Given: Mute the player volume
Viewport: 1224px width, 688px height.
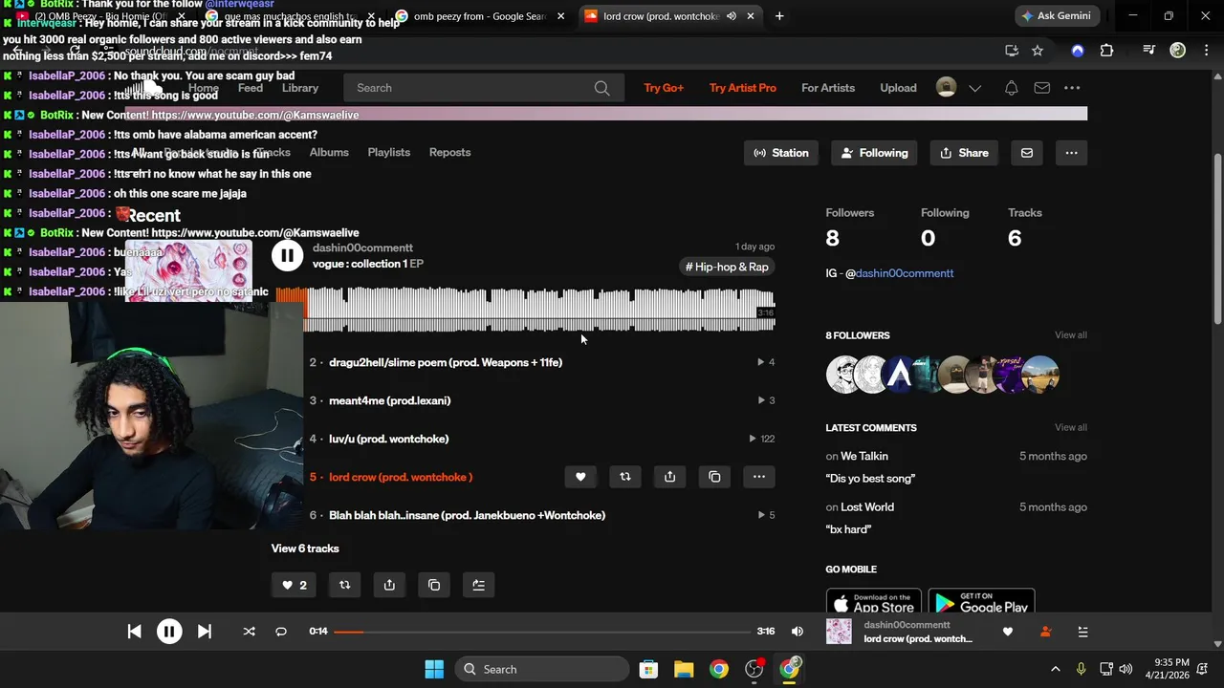Looking at the screenshot, I should pos(798,631).
